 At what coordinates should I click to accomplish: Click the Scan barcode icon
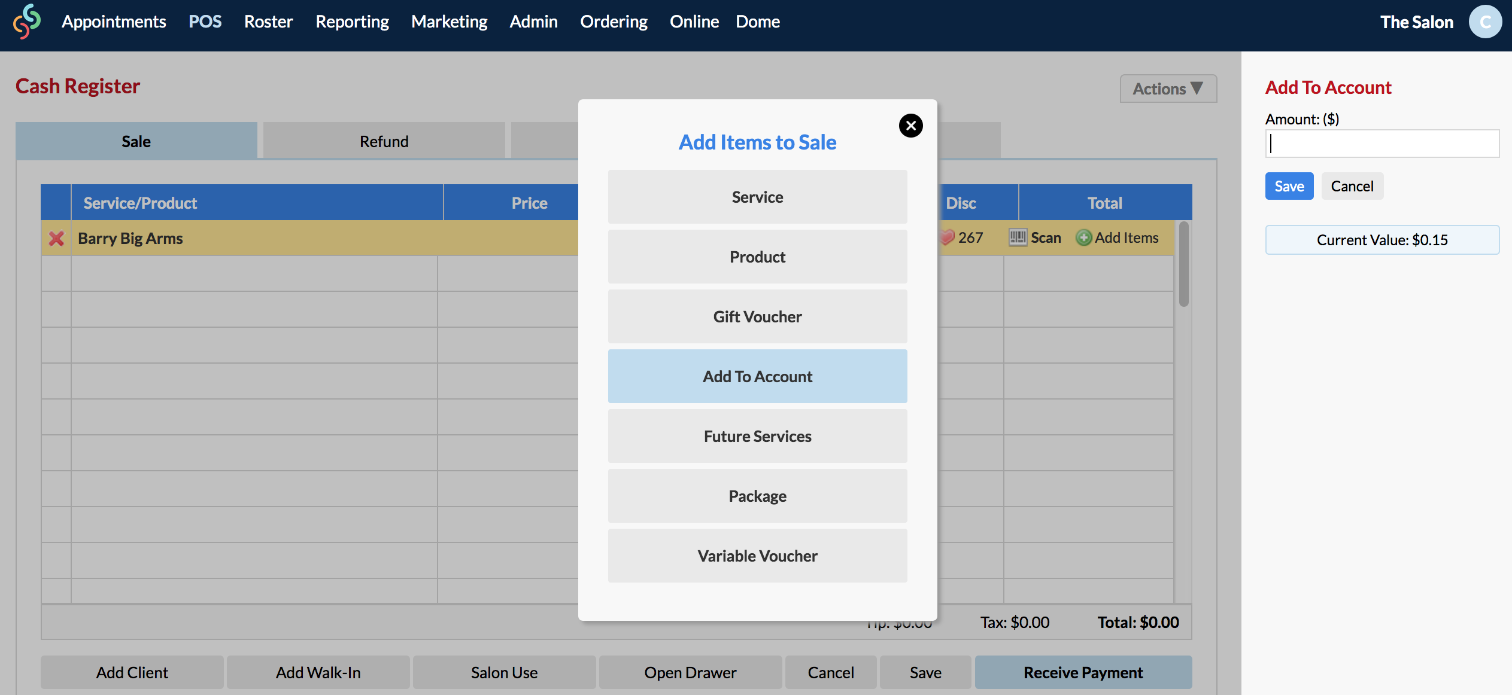click(1018, 237)
